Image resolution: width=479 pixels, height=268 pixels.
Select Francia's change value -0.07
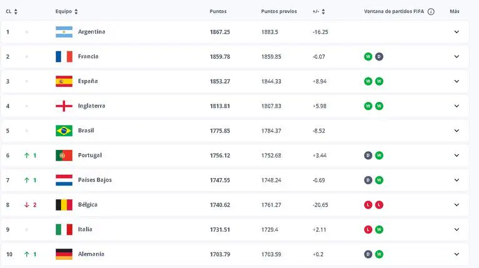point(319,57)
